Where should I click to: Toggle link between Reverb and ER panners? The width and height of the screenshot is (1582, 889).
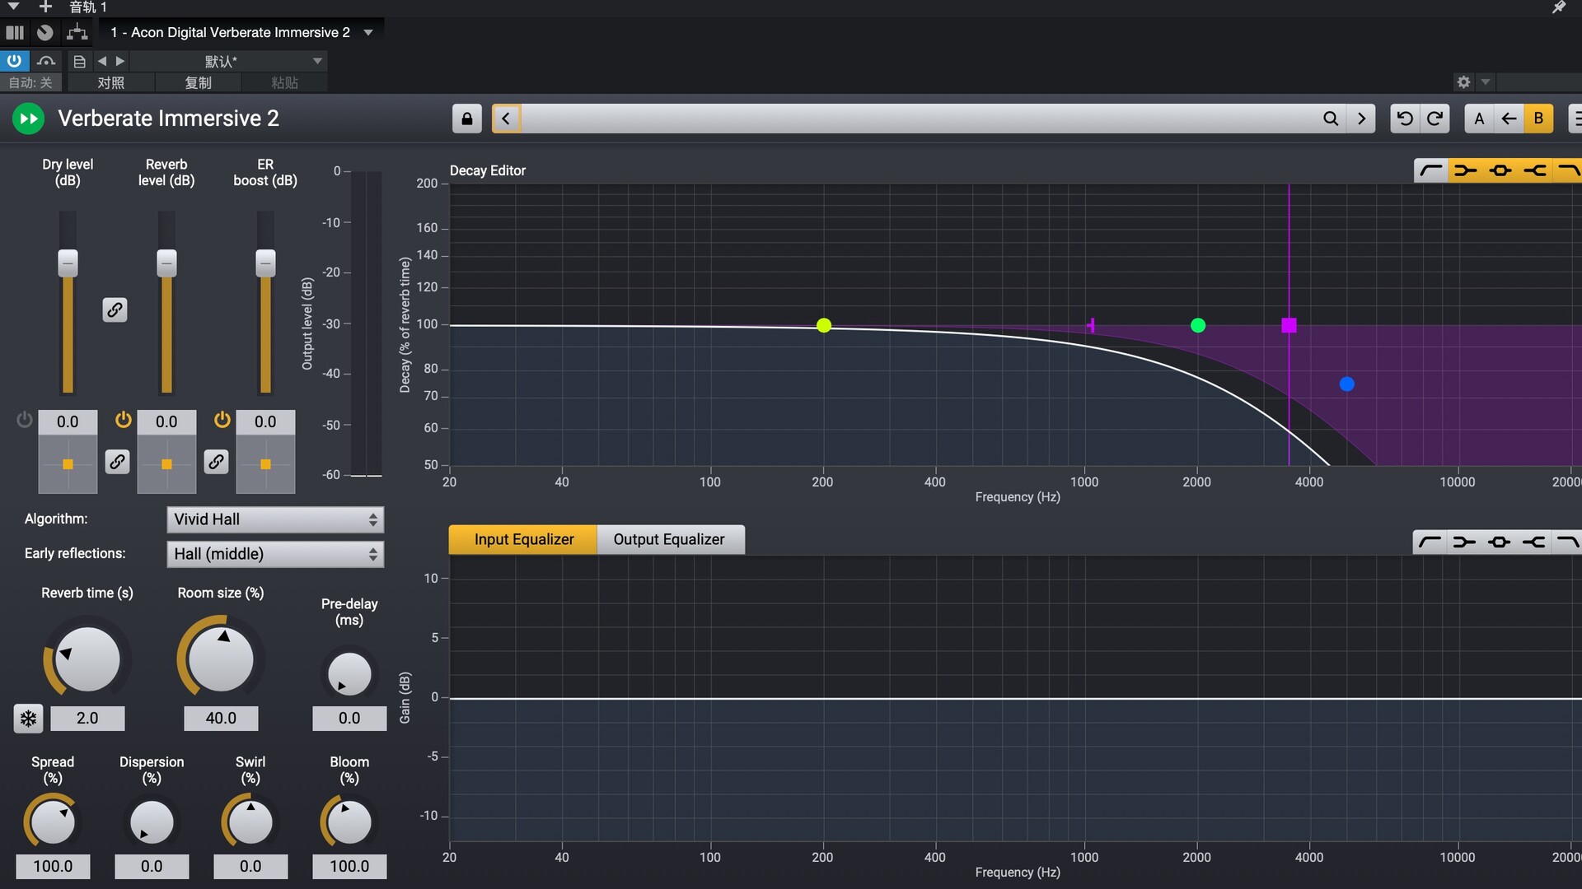(216, 462)
